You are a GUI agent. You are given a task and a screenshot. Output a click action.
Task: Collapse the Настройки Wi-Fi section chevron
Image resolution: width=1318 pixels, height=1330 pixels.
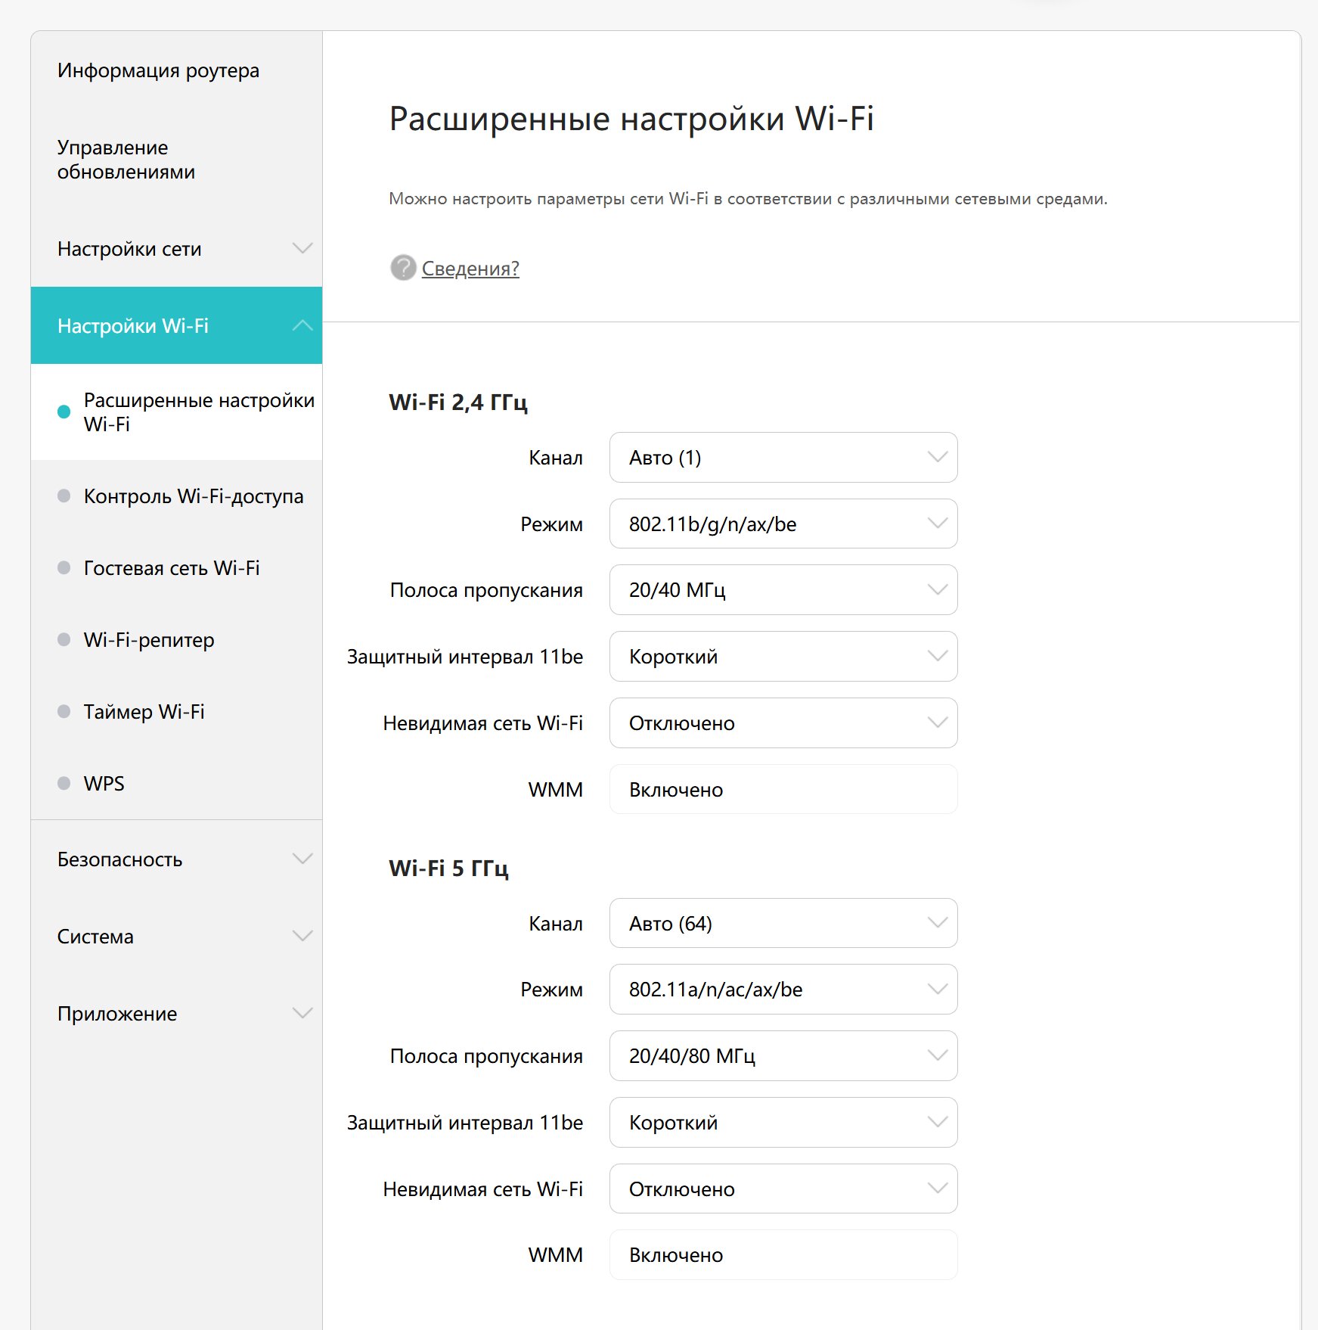302,325
